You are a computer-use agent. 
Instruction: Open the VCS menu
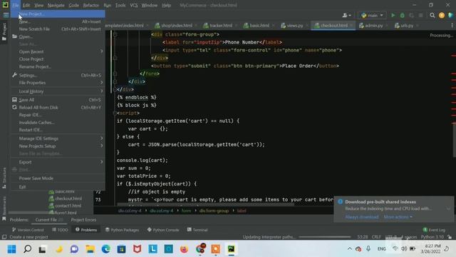(133, 5)
